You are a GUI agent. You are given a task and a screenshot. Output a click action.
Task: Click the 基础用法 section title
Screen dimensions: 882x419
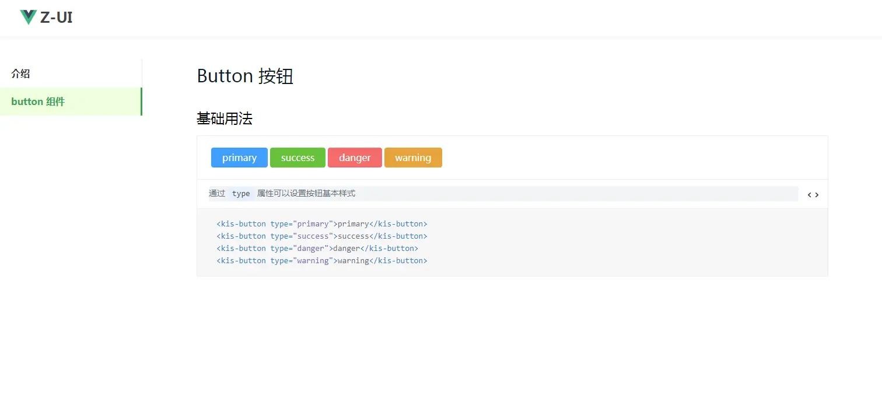[225, 119]
